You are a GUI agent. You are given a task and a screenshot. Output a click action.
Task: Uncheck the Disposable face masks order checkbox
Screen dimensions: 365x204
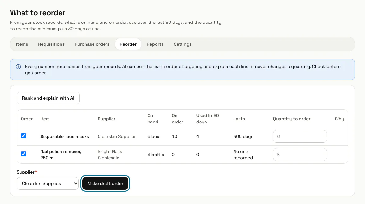click(23, 136)
